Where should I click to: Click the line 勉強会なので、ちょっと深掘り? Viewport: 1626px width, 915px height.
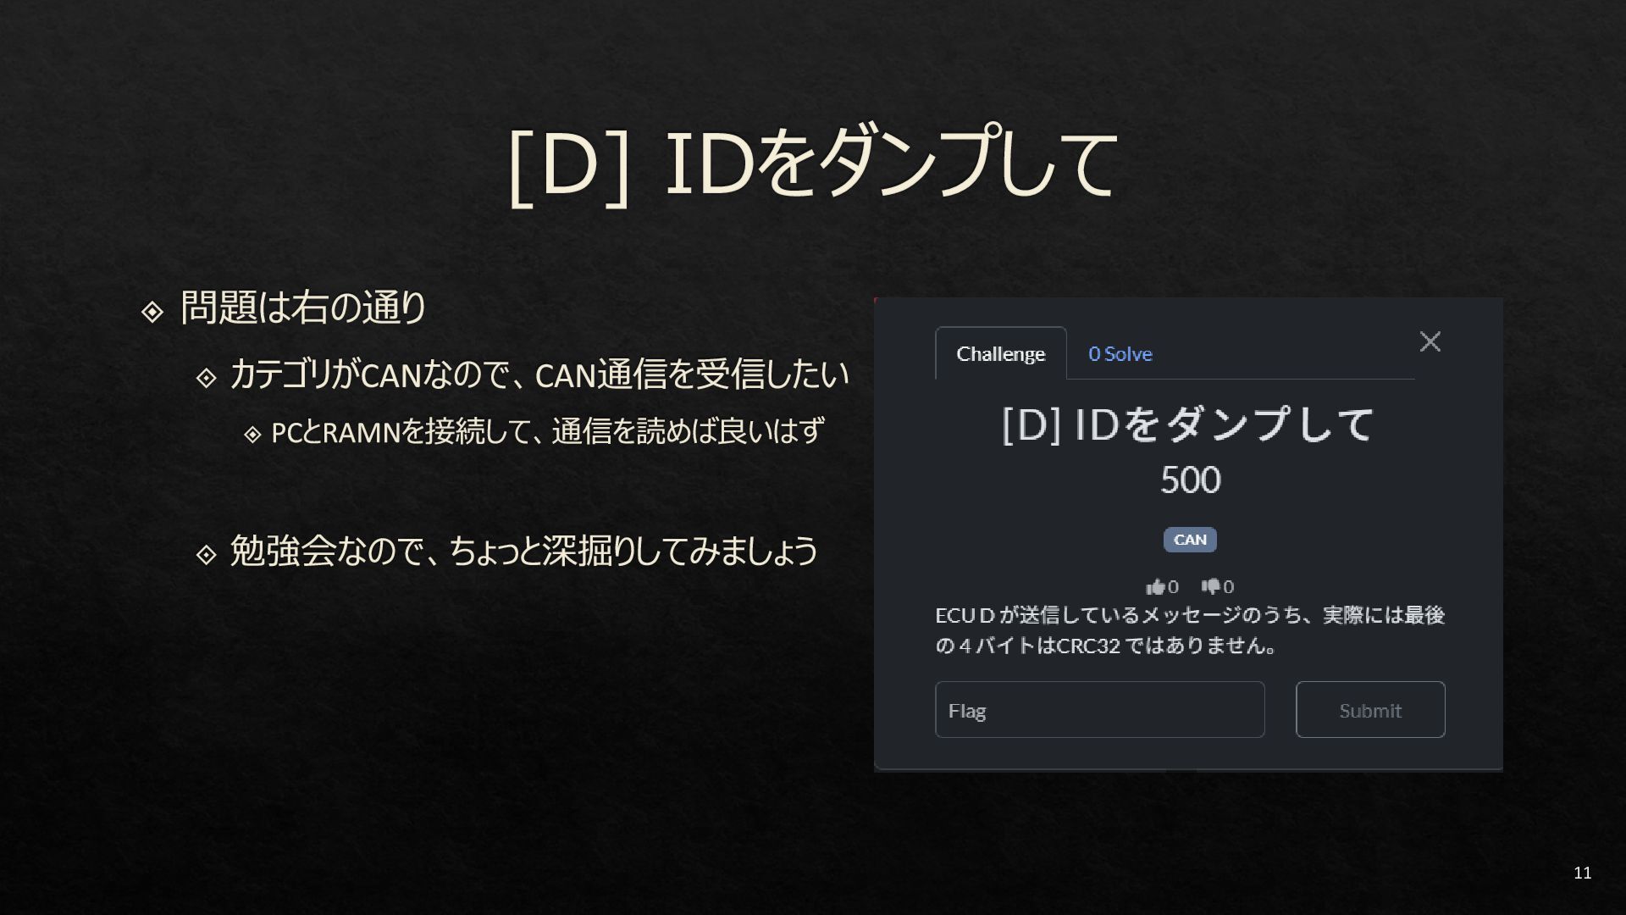tap(523, 552)
